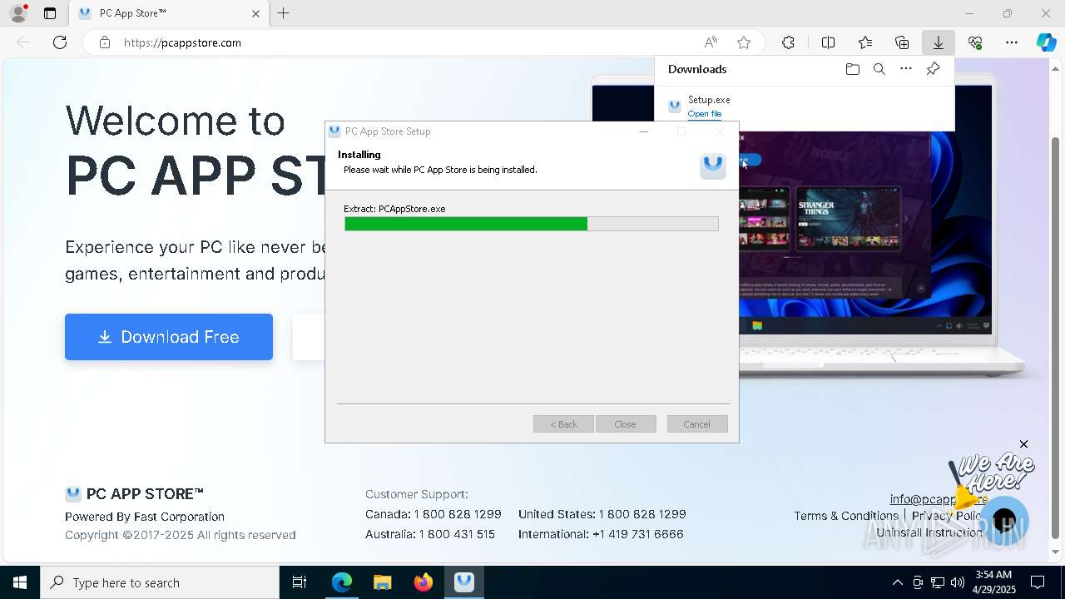Click the installation progress bar
This screenshot has height=599, width=1065.
[532, 224]
